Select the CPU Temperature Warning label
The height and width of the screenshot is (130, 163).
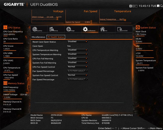pyautogui.click(x=45, y=50)
